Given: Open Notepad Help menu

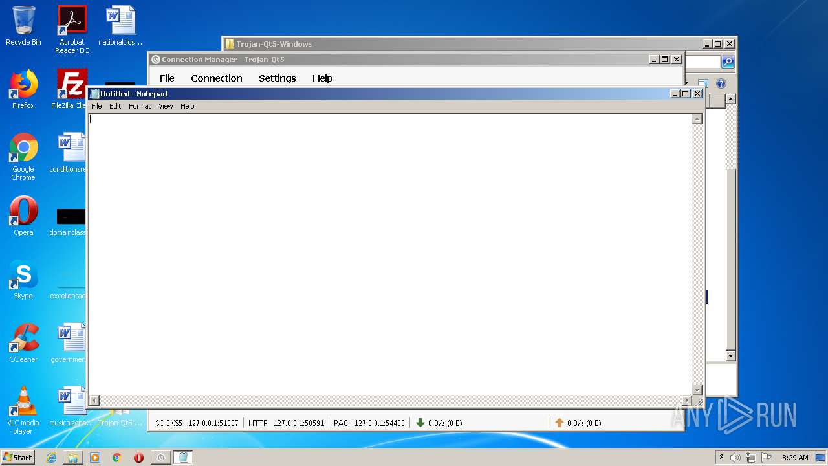Looking at the screenshot, I should click(188, 106).
